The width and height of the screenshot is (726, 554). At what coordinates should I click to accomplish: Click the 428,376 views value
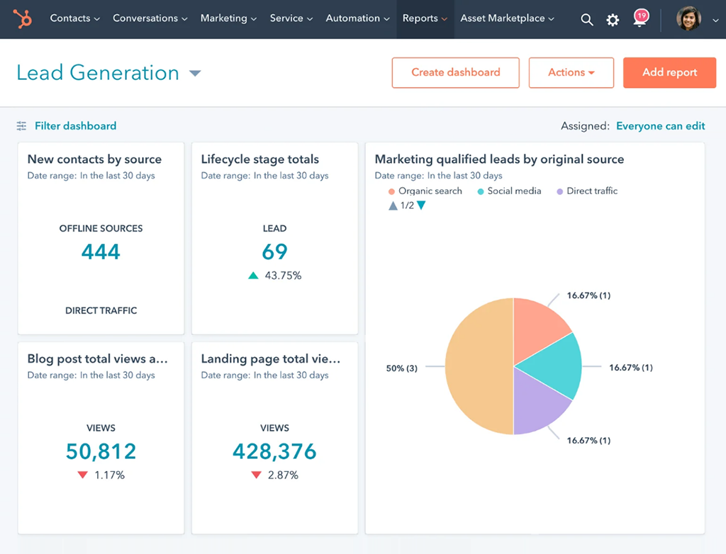click(x=274, y=451)
